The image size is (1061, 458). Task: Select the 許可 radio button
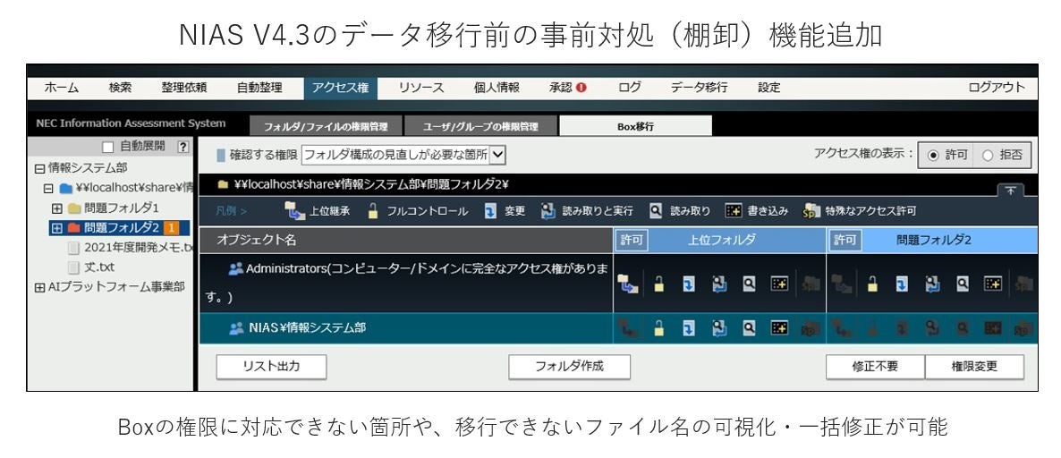(x=933, y=156)
